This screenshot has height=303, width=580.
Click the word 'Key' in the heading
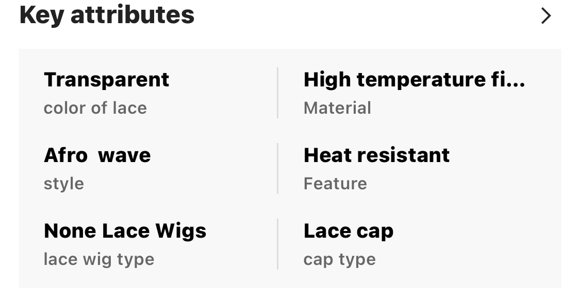pos(41,15)
